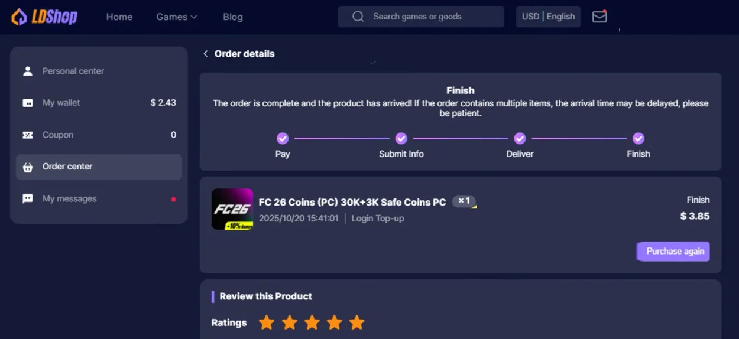Screen dimensions: 739x339
Task: Click the FC26 product thumbnail
Action: (x=232, y=209)
